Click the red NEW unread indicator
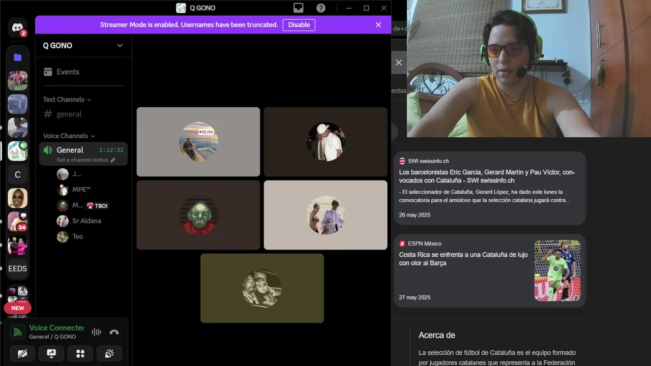The width and height of the screenshot is (651, 366). pos(18,308)
